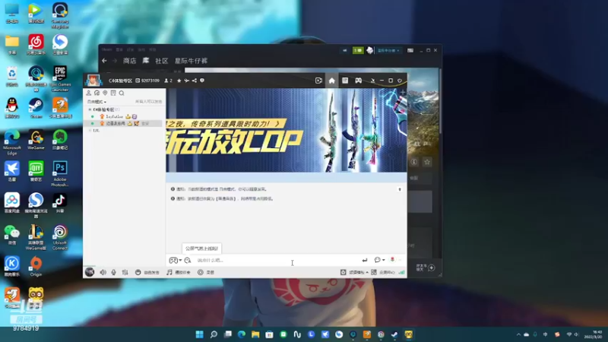Open the gamepad icon in channel header

coord(358,81)
